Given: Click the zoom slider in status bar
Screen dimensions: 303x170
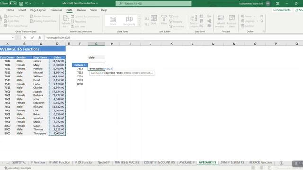Looking at the screenshot, I should (288, 168).
